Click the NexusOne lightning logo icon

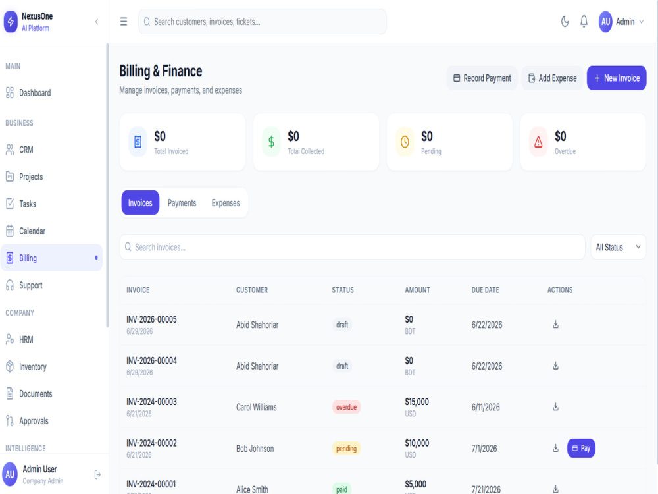[11, 22]
